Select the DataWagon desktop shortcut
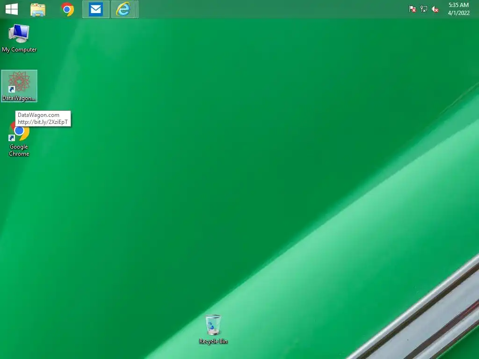The width and height of the screenshot is (479, 359). click(x=19, y=86)
